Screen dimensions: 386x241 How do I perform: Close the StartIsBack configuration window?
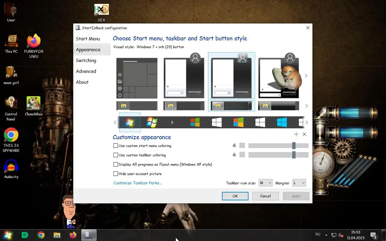point(308,28)
